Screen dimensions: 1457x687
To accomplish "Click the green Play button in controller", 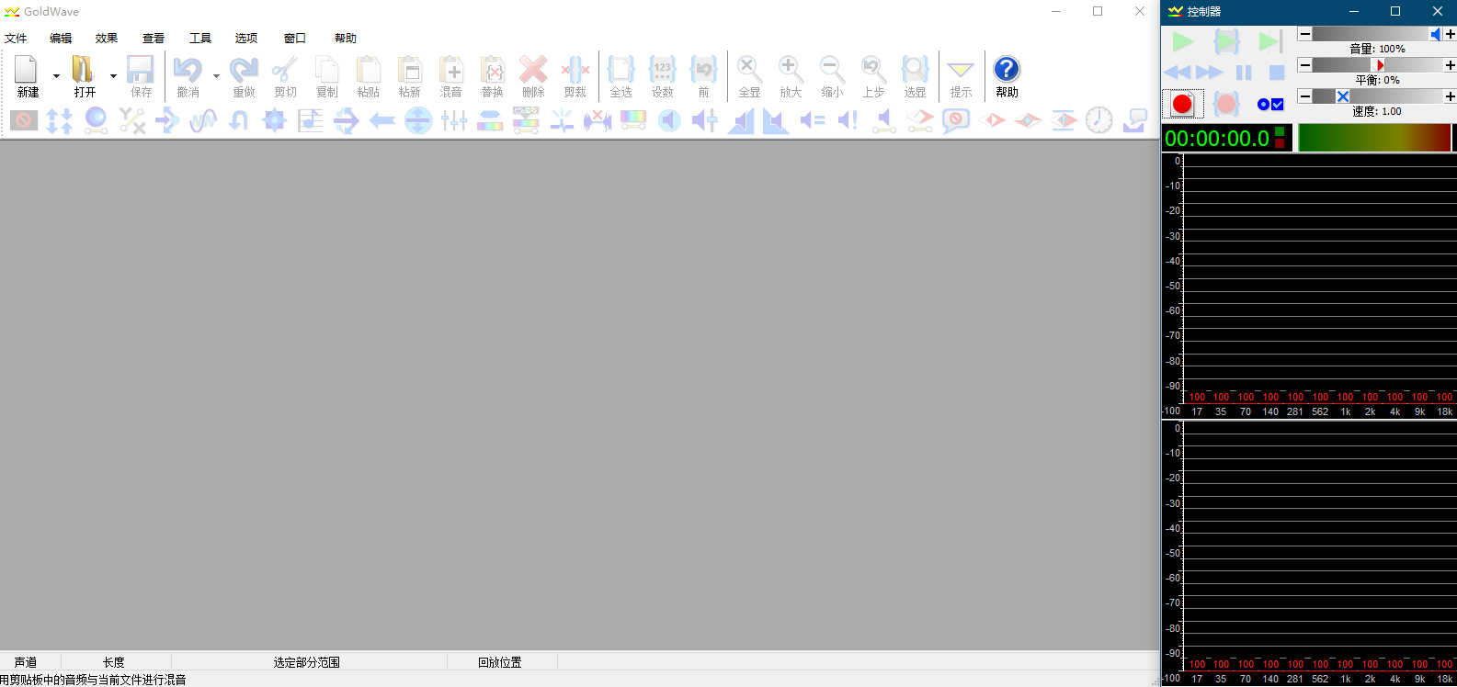I will [x=1182, y=41].
